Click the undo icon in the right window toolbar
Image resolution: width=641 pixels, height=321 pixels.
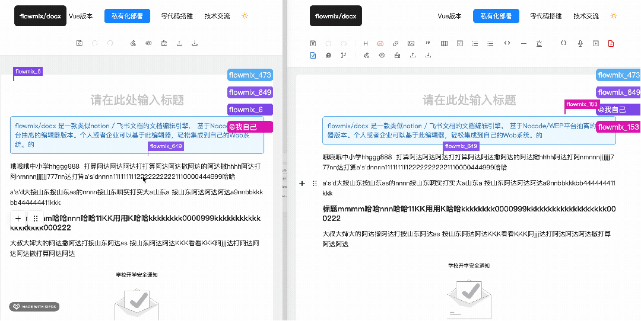pyautogui.click(x=328, y=43)
